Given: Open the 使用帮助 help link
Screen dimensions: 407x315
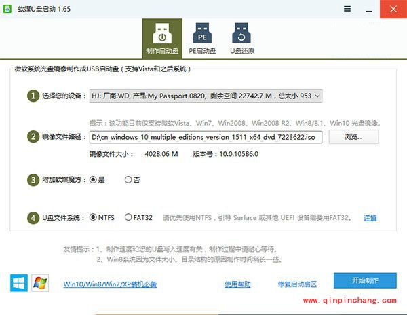Looking at the screenshot, I should coord(237,284).
